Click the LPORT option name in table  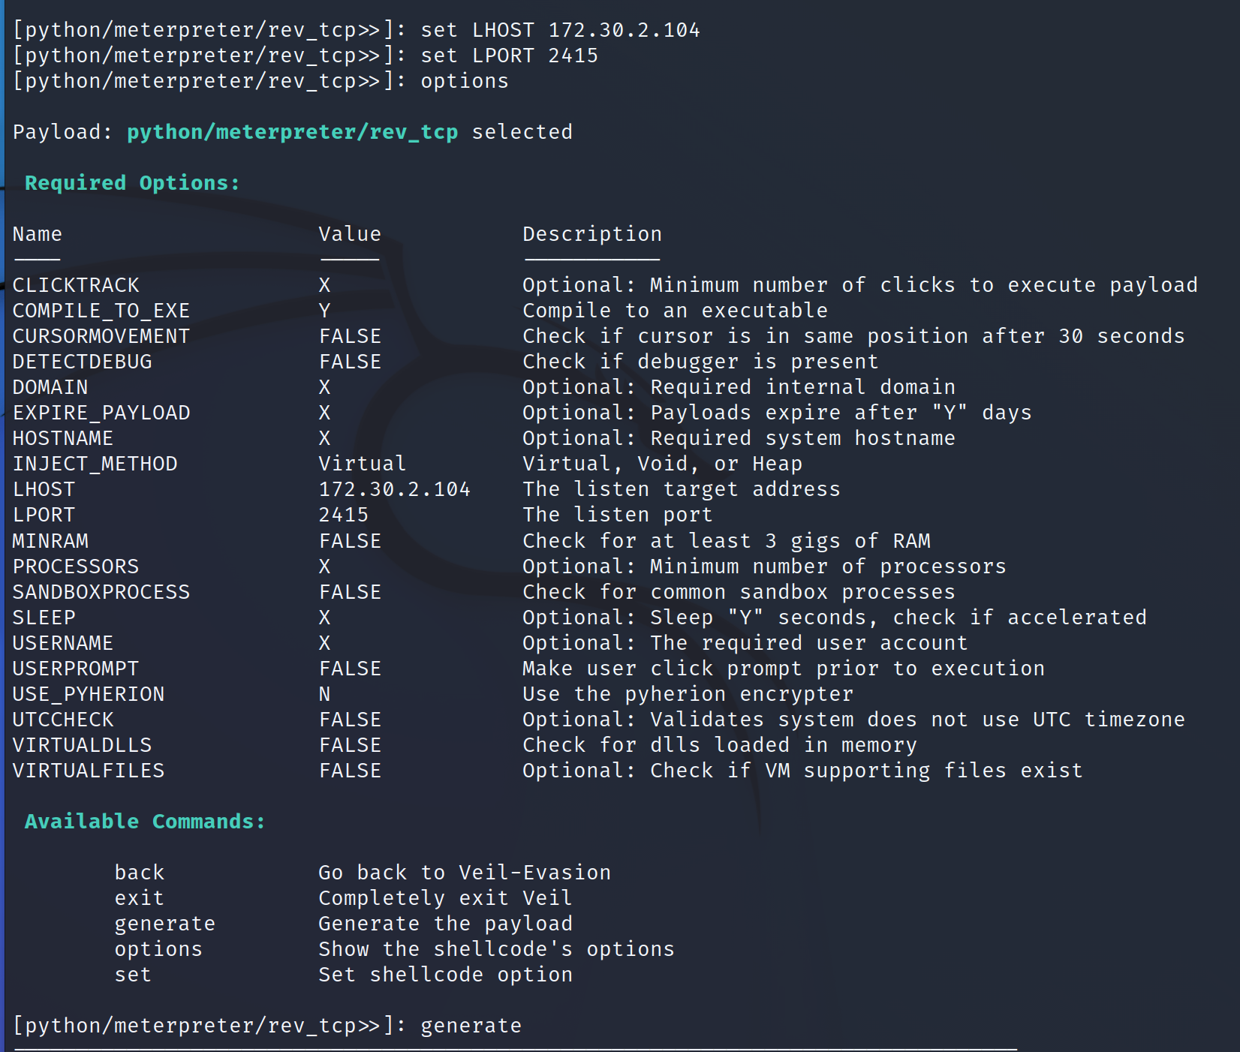44,515
